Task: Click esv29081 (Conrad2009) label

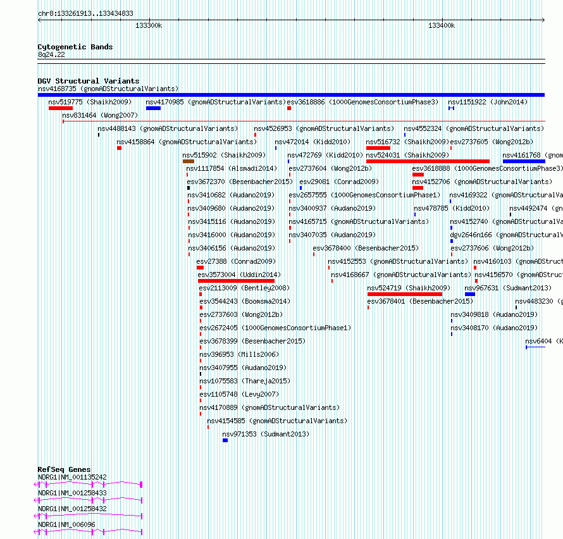Action: (x=339, y=182)
